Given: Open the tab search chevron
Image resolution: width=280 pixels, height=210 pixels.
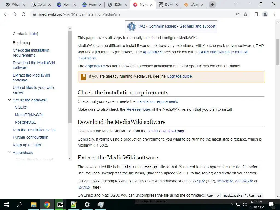Looking at the screenshot, I should pyautogui.click(x=236, y=4).
